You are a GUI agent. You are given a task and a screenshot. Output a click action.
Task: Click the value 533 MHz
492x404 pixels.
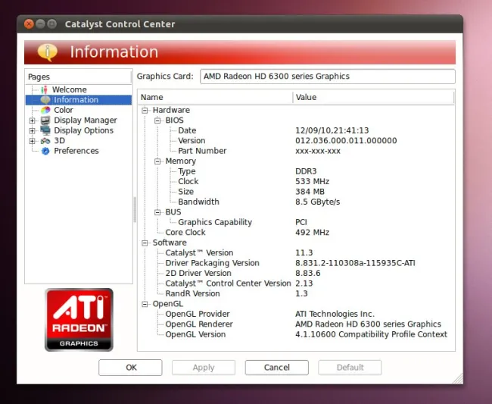312,182
